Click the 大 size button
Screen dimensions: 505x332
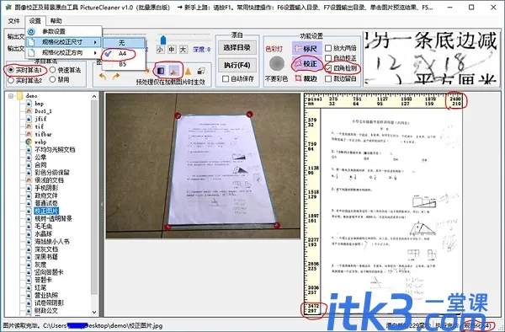183,50
